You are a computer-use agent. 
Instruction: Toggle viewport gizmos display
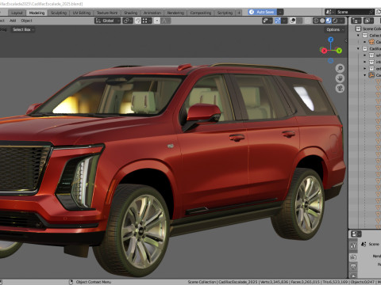(278, 21)
